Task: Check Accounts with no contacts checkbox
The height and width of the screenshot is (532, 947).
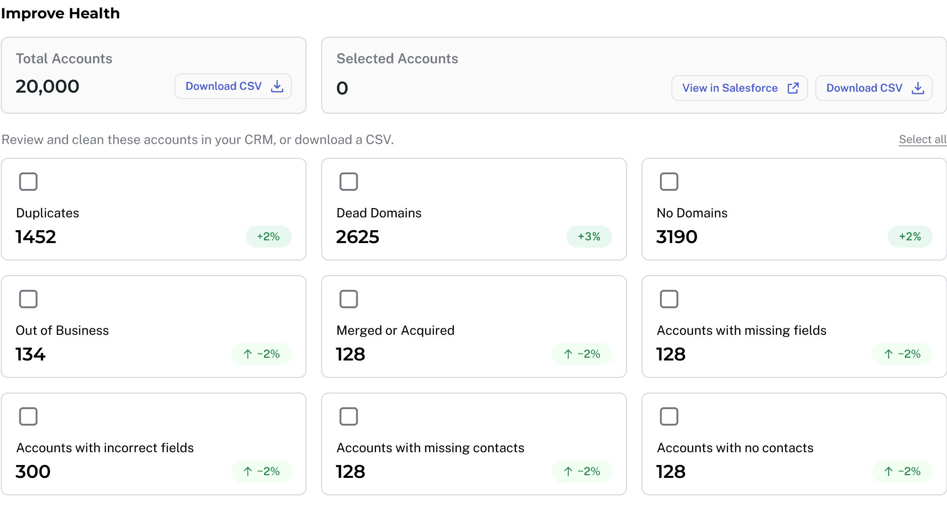Action: pyautogui.click(x=669, y=416)
